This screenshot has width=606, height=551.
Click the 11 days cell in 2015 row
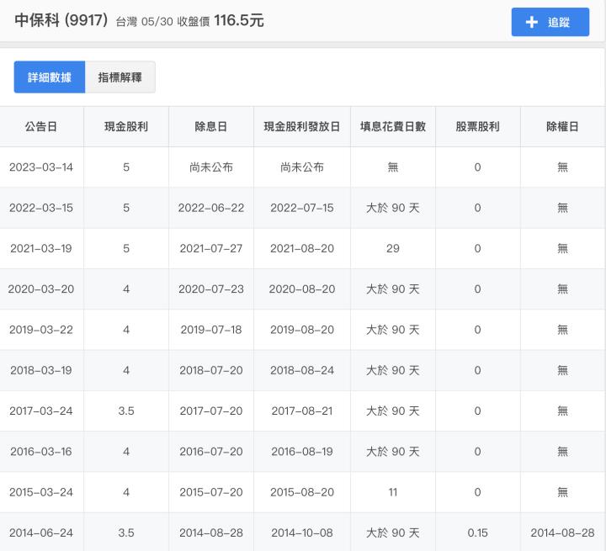(392, 492)
